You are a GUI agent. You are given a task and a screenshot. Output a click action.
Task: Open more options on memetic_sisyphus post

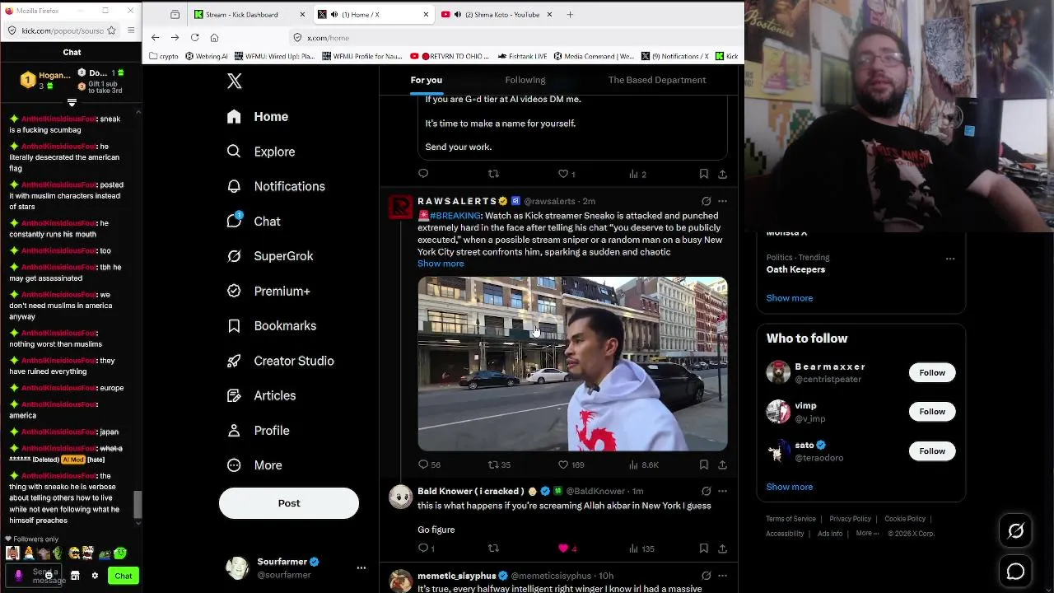[x=722, y=576]
